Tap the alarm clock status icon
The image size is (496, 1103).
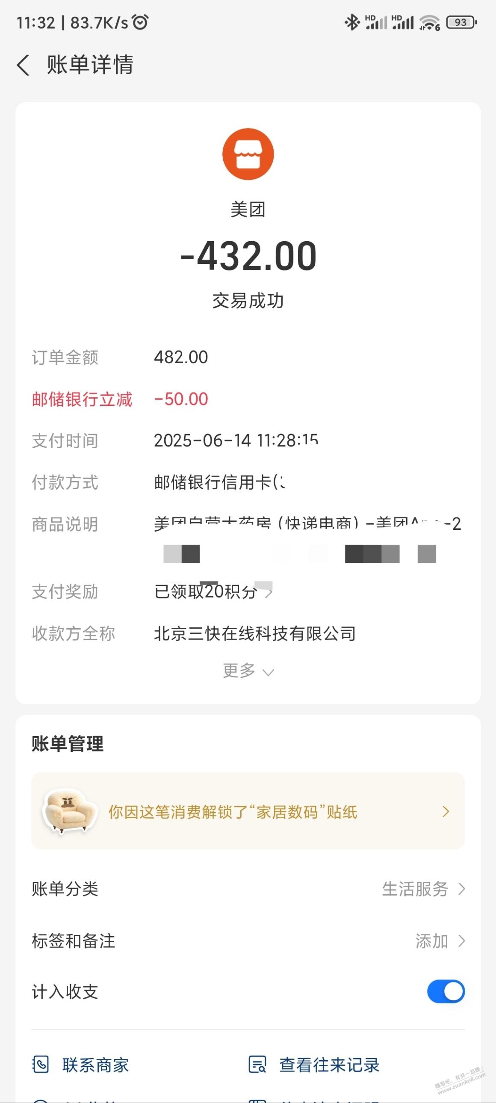[140, 22]
